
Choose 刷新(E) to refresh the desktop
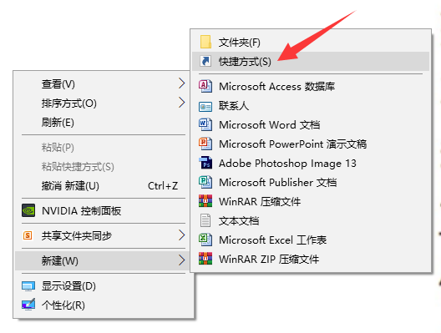(x=104, y=122)
